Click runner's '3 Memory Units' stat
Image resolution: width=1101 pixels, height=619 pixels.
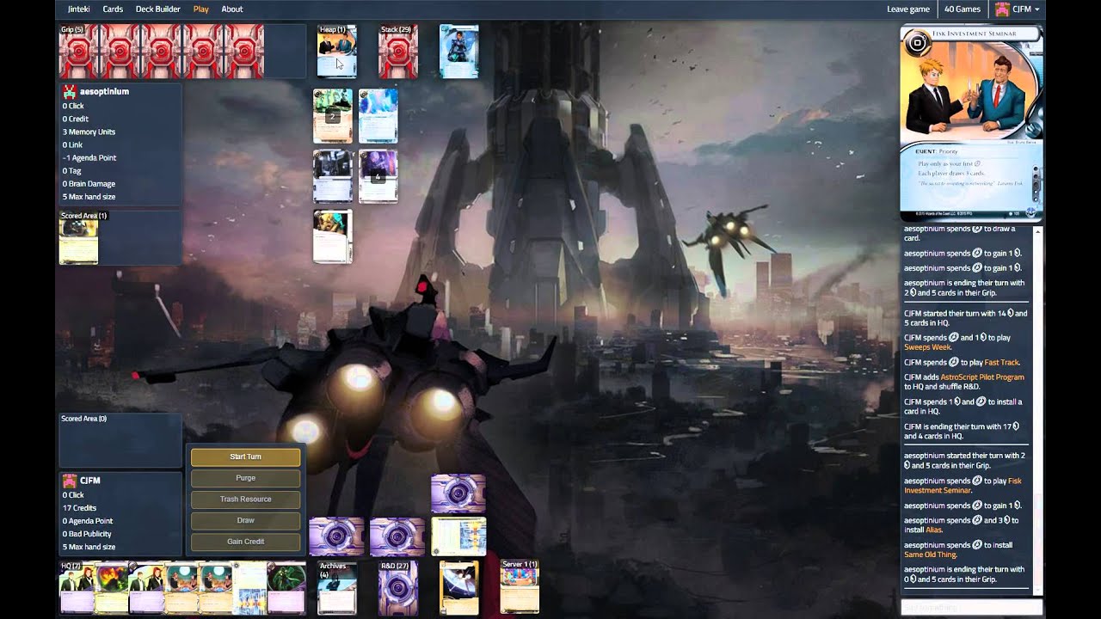click(89, 132)
